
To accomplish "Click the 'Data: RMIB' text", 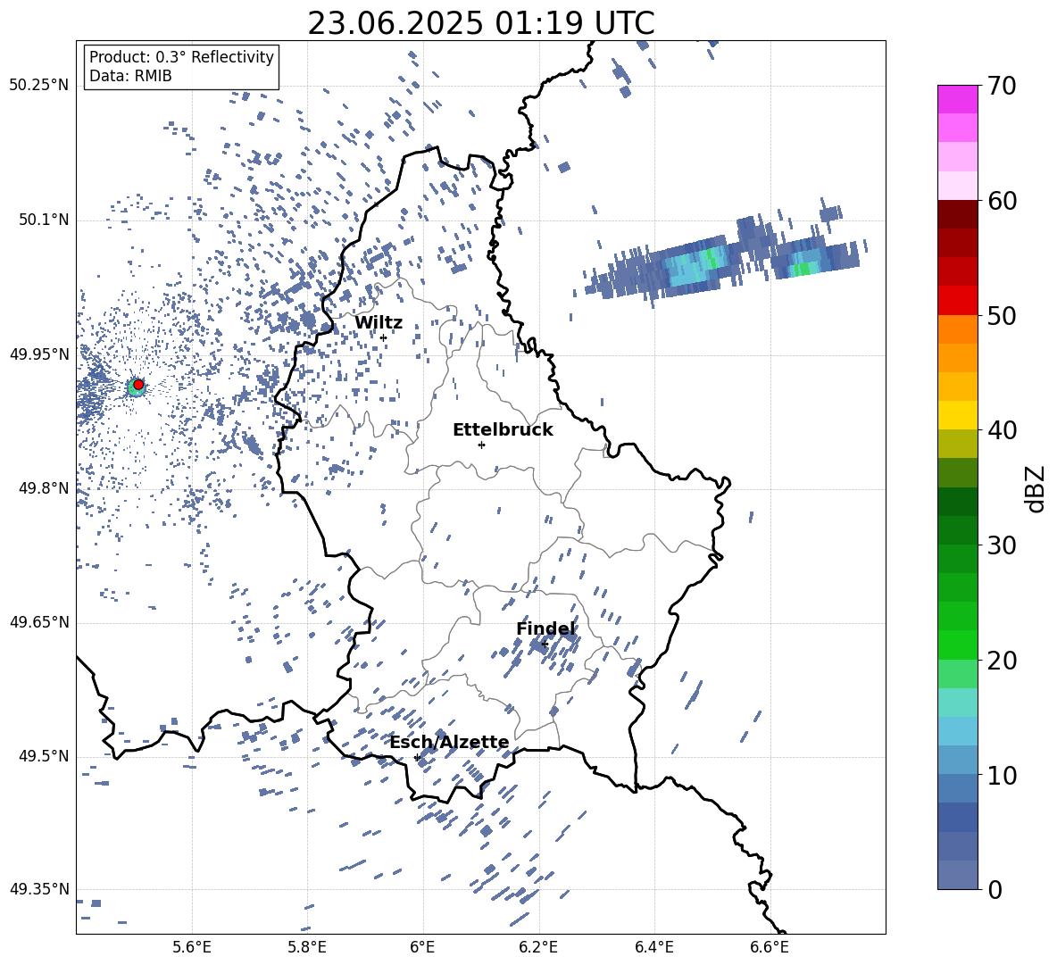I will tap(130, 76).
